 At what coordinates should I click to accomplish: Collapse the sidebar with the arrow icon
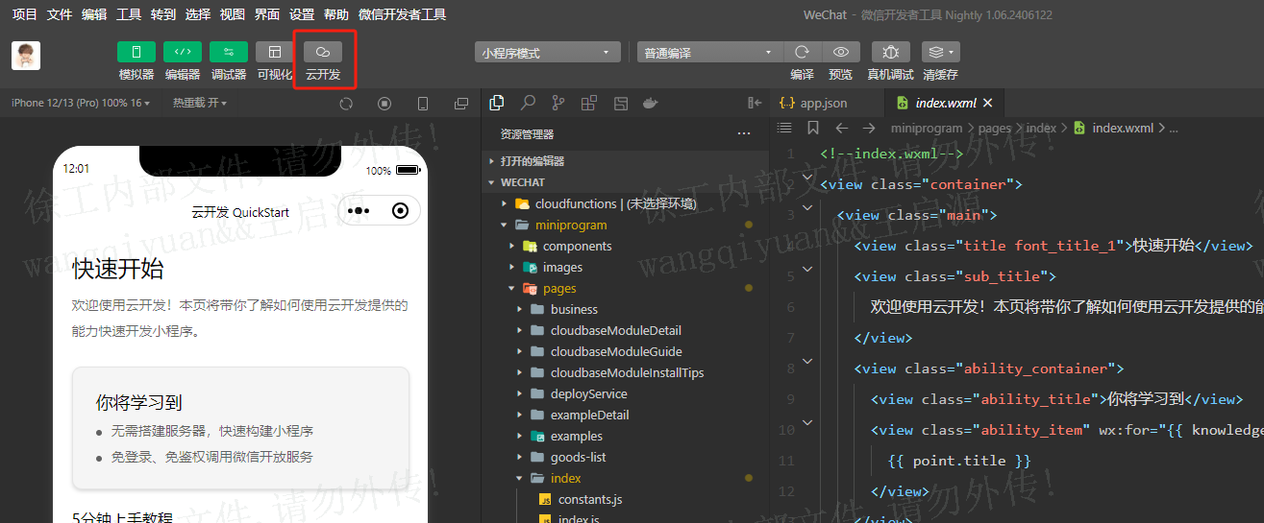(755, 103)
